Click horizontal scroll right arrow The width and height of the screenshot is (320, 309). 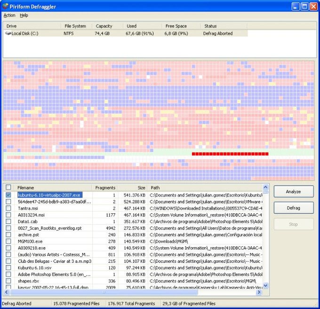(259, 292)
